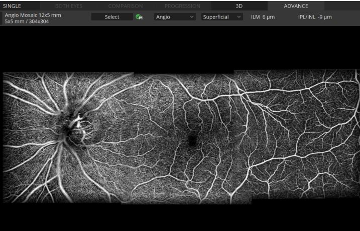This screenshot has height=231, width=360.
Task: Open the ADVANCE tab
Action: click(296, 6)
